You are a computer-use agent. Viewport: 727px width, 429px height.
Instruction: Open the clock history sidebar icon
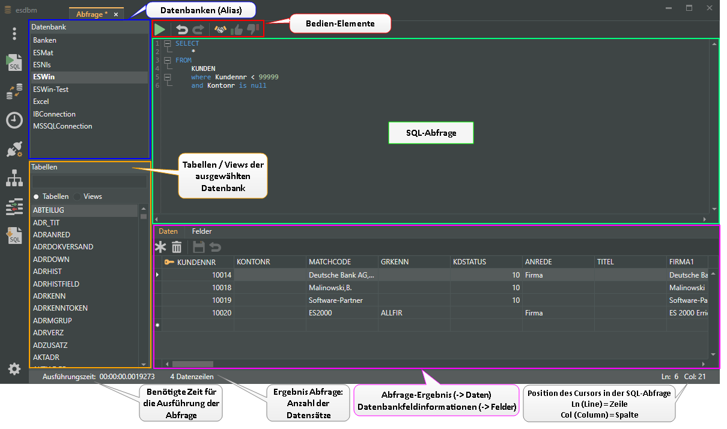14,120
